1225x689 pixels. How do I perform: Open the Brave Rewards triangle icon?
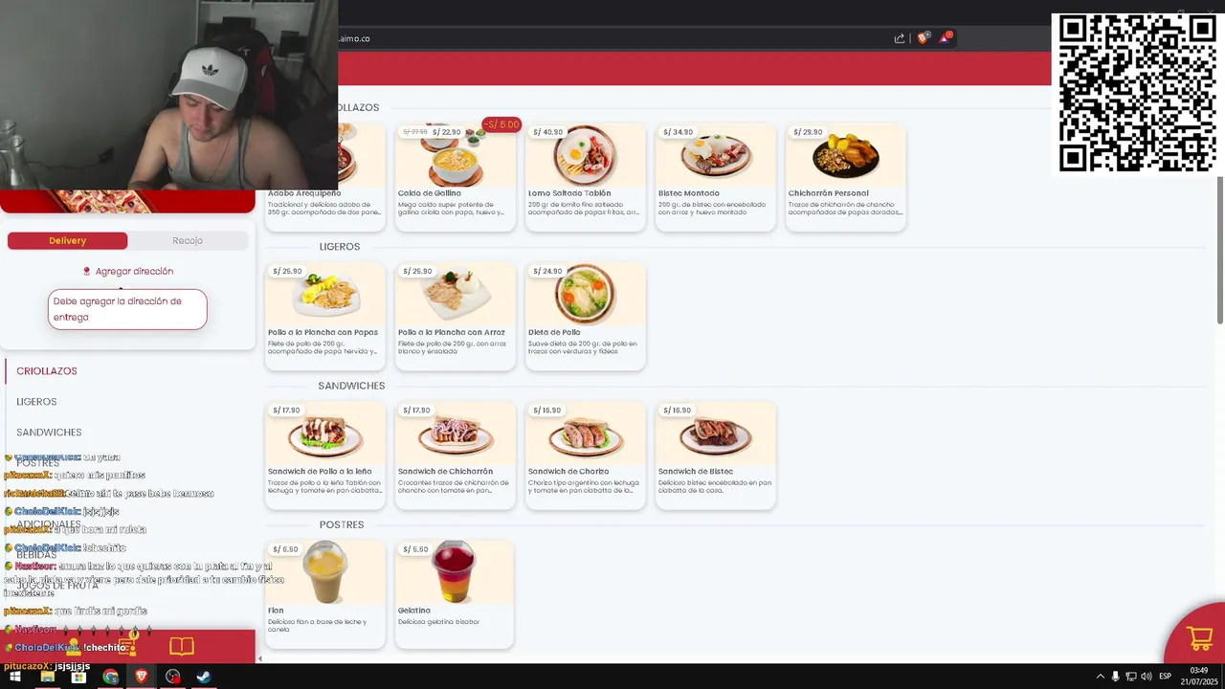point(946,38)
